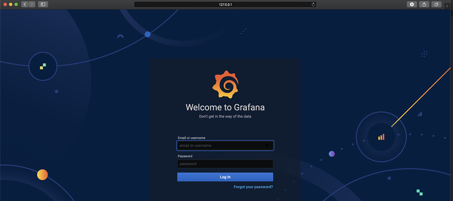Click the Welcome to Grafana heading
The height and width of the screenshot is (201, 453).
coord(225,107)
